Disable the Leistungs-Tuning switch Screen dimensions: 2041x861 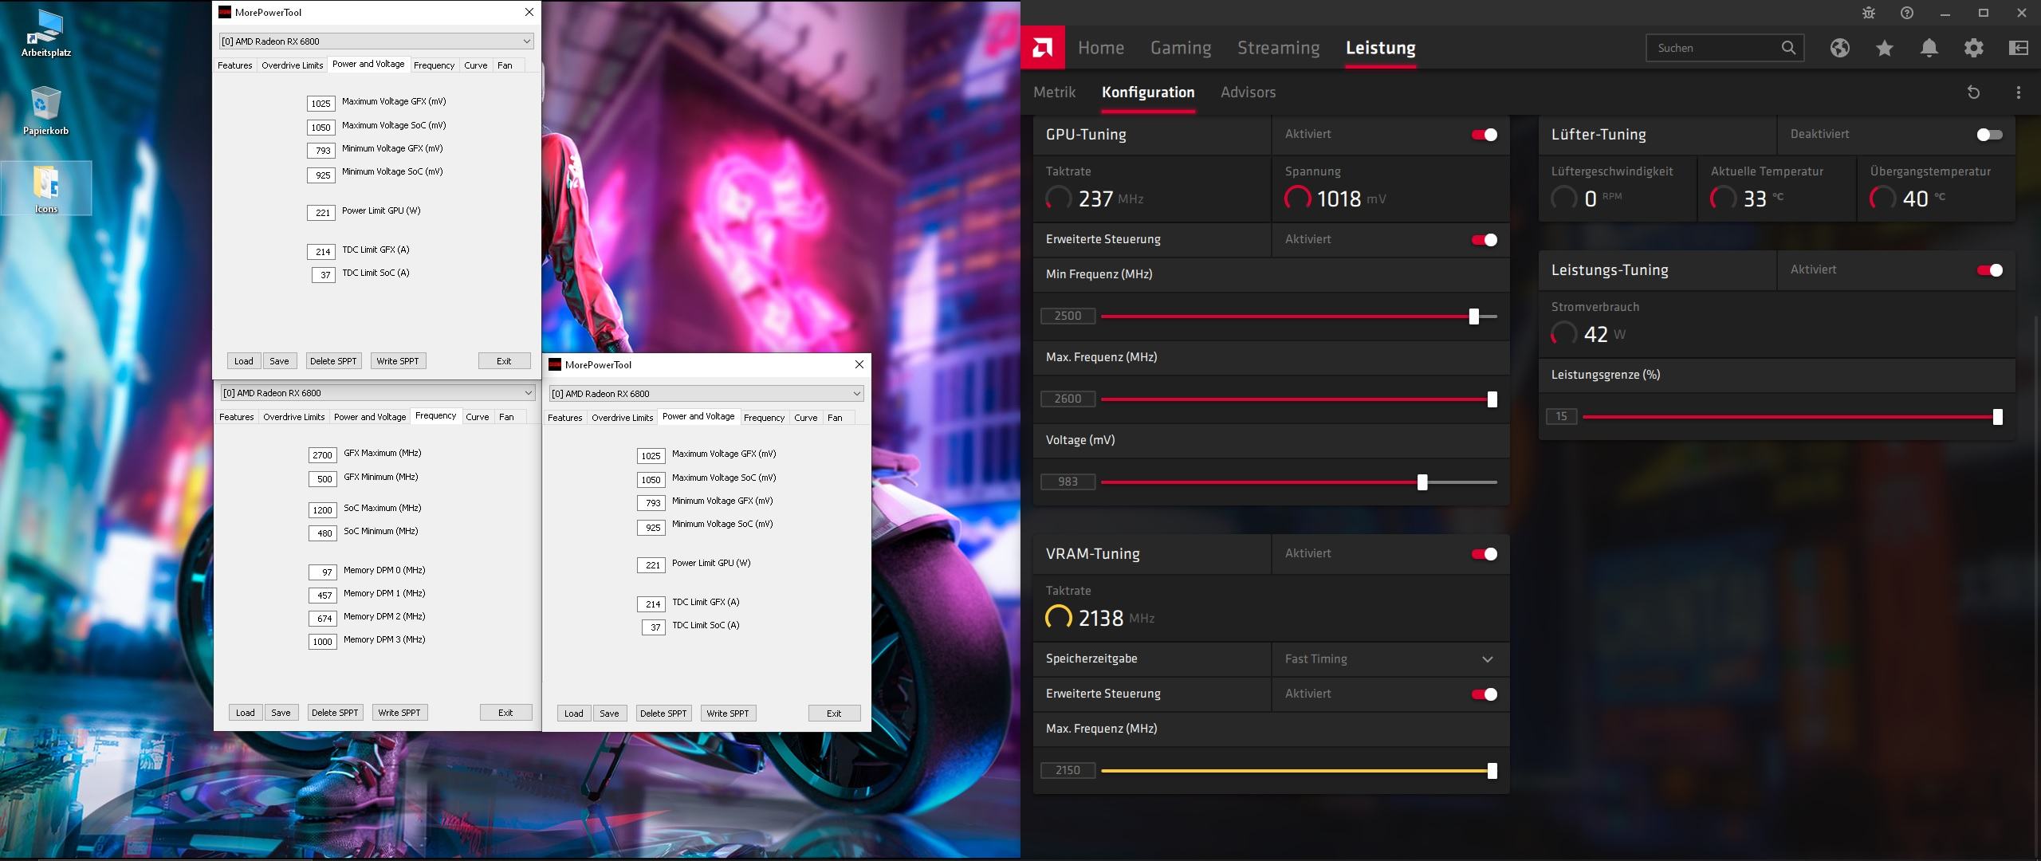[x=1990, y=270]
